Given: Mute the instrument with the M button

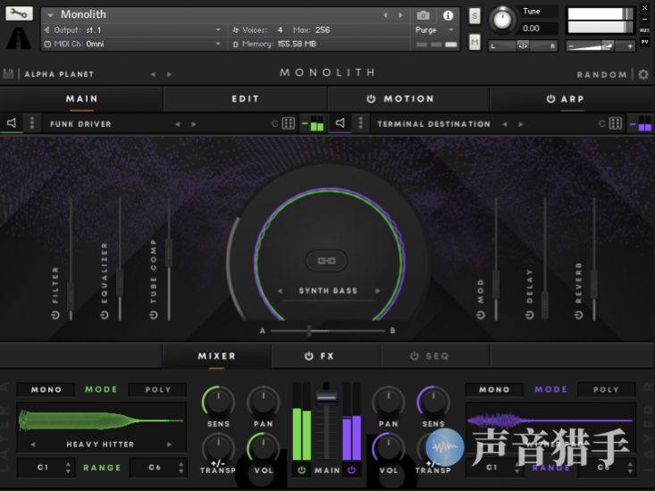Looking at the screenshot, I should [x=474, y=42].
